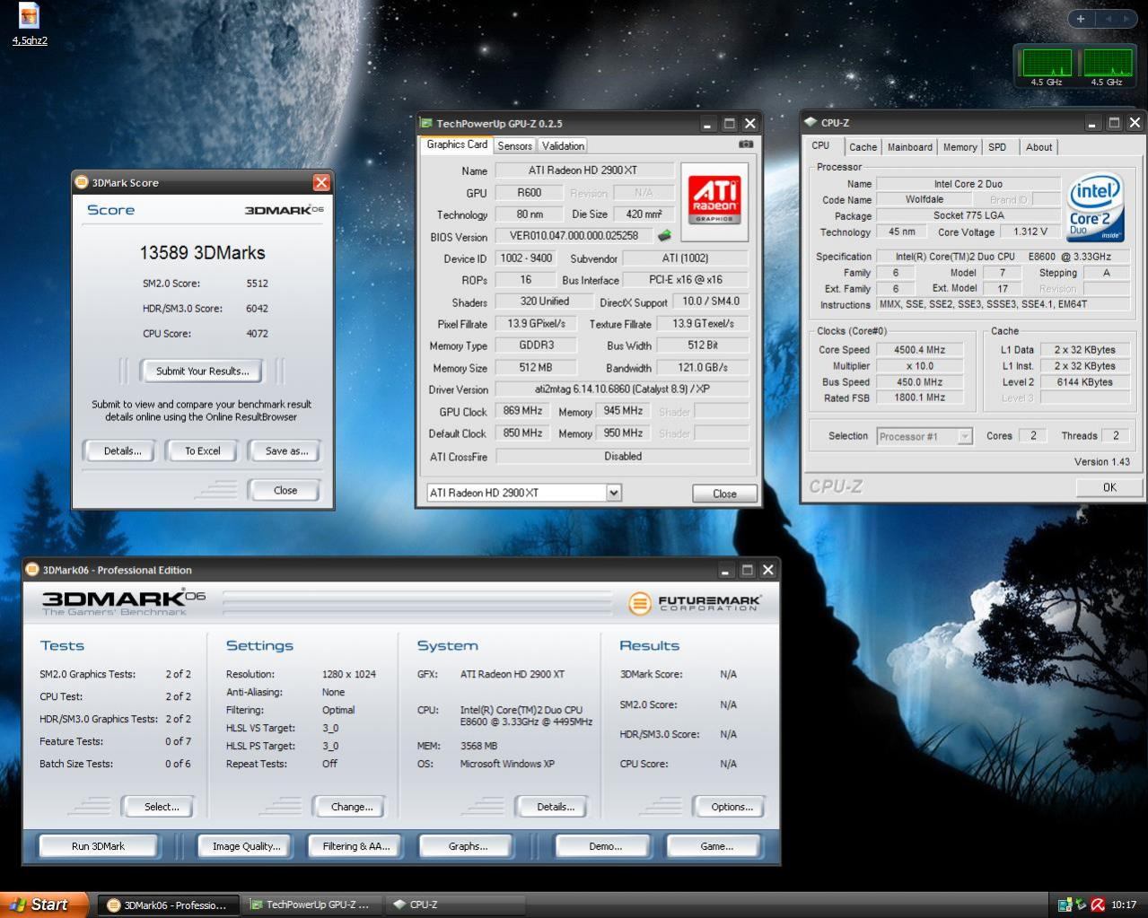Switch to TechPowerUp GPU-Z taskbar button

tap(311, 905)
